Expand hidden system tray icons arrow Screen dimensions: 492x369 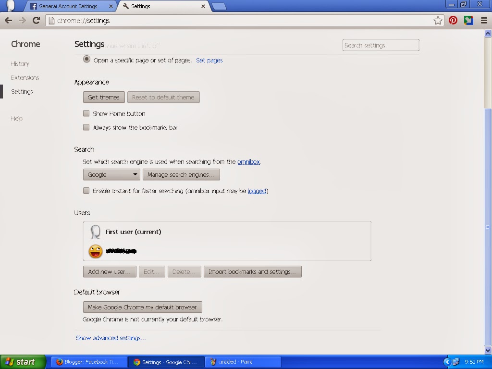[447, 362]
